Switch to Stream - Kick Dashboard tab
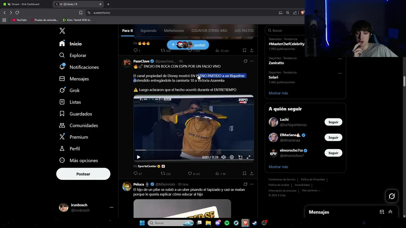 click(26, 4)
